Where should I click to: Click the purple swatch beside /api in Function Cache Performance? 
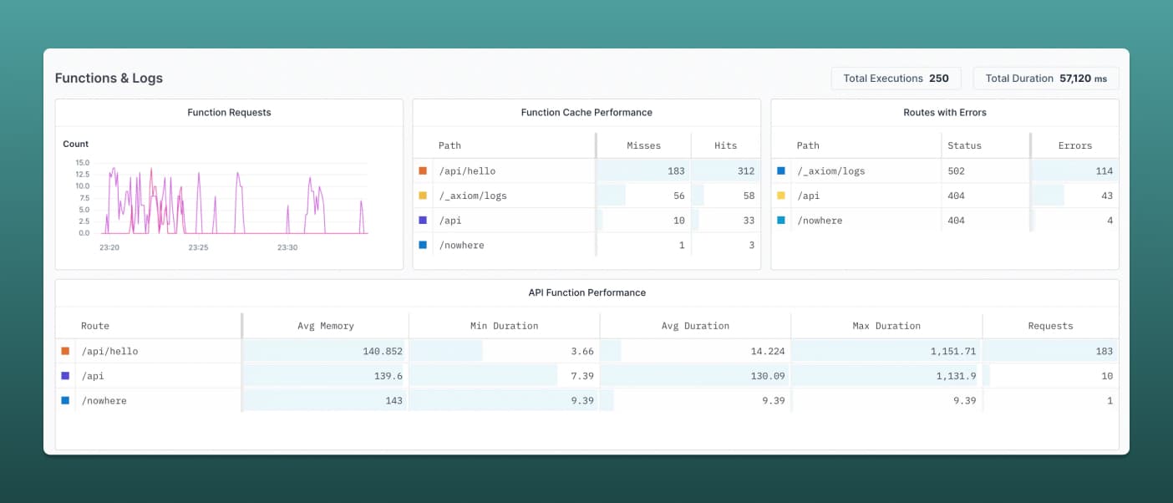click(423, 221)
